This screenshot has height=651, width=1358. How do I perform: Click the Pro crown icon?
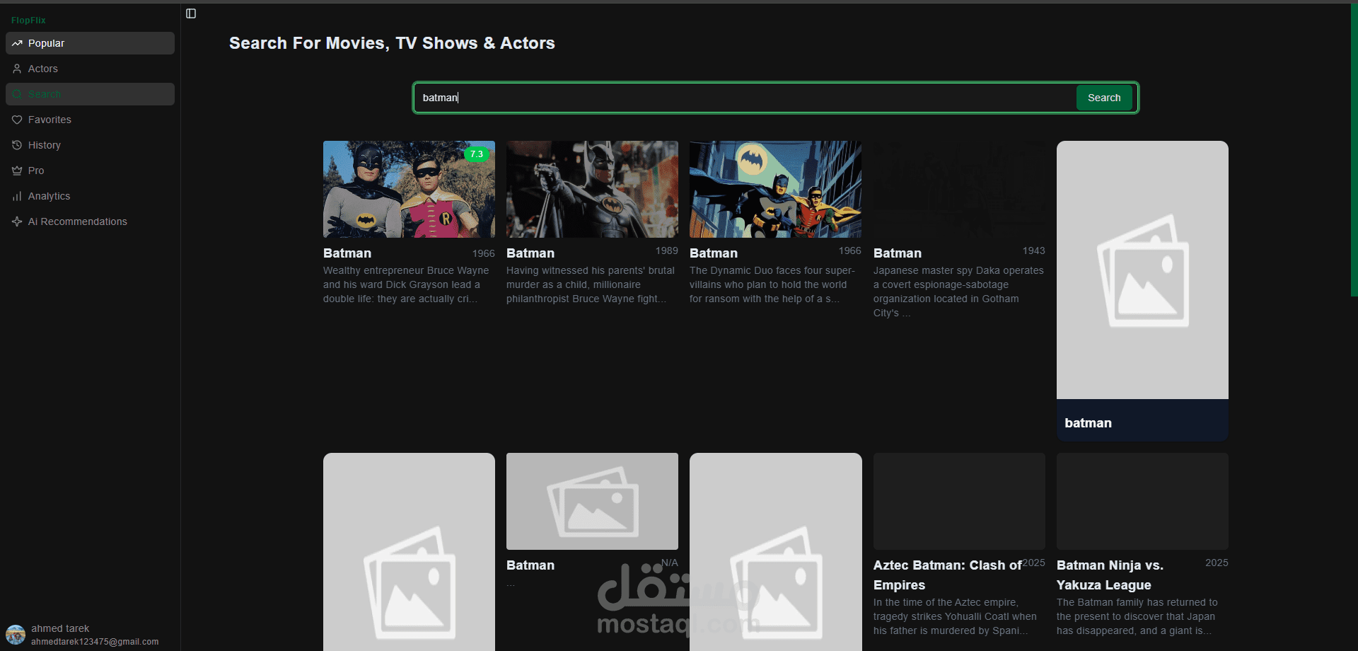click(17, 171)
